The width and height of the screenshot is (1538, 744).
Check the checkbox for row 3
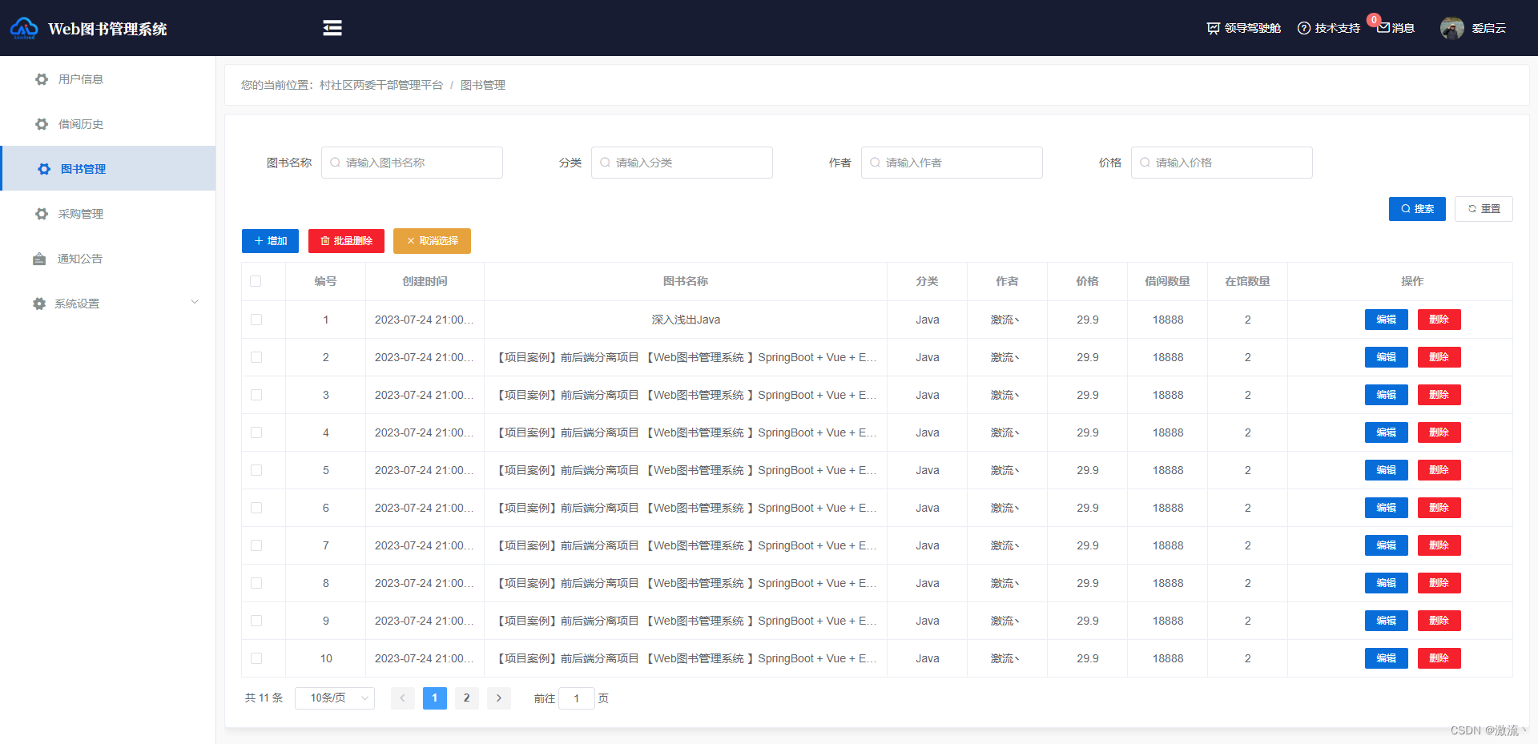256,395
